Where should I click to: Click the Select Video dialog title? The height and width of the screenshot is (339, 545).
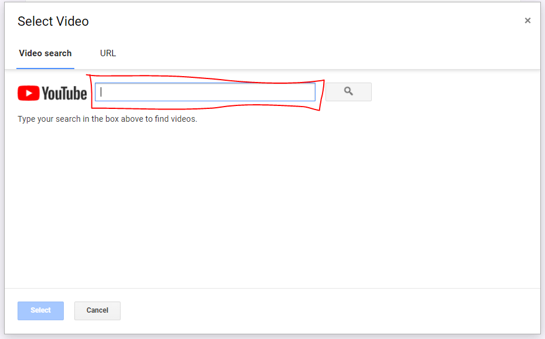coord(53,21)
